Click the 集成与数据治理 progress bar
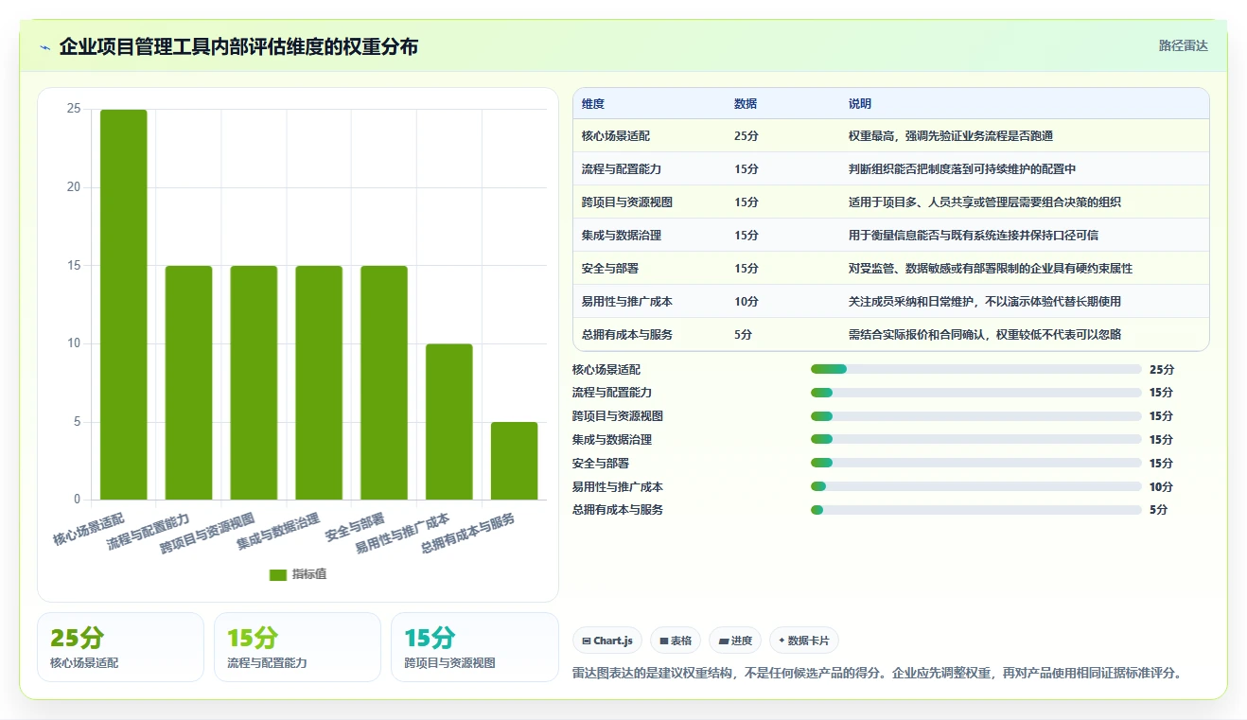The width and height of the screenshot is (1247, 720). coord(976,439)
